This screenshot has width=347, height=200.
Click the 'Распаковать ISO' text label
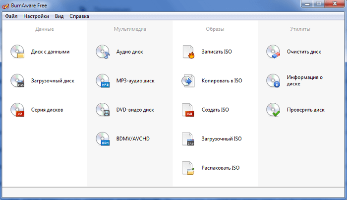click(x=221, y=168)
